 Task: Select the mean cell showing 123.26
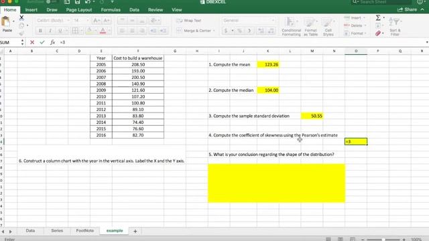(x=268, y=64)
